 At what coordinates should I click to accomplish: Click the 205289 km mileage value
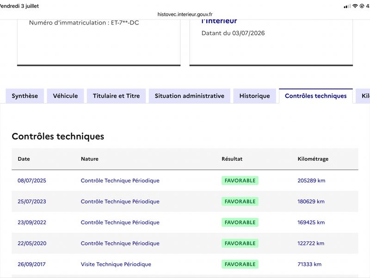click(x=311, y=181)
